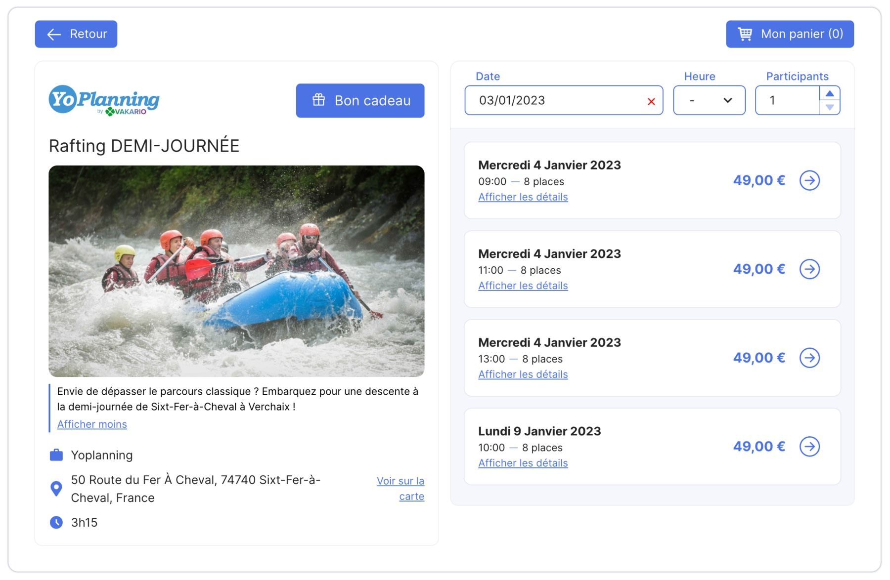Show details for Lundi 9 Janvier session
The width and height of the screenshot is (890, 580).
(x=523, y=463)
